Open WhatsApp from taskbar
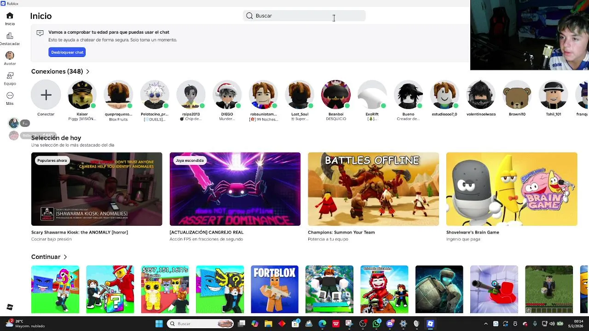This screenshot has width=589, height=331. (377, 324)
